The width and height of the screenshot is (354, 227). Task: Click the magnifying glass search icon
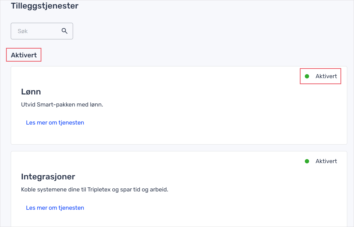coord(64,31)
